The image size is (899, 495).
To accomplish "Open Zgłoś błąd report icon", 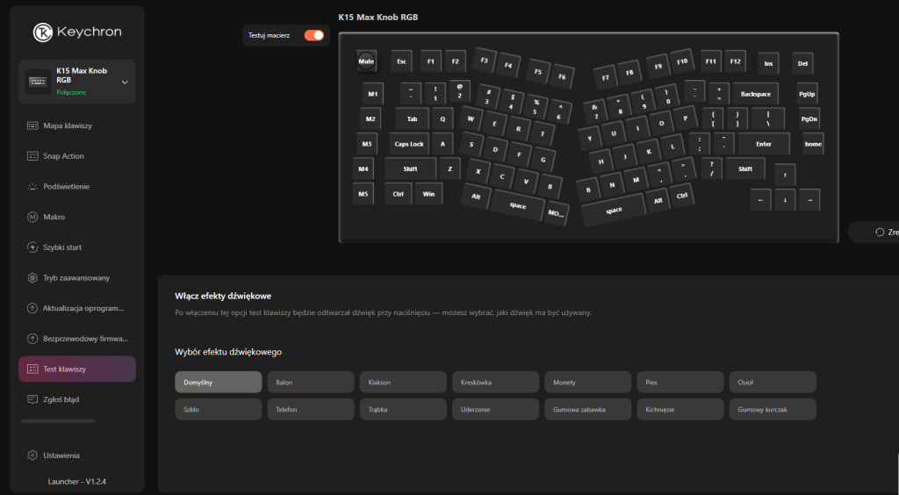I will tap(32, 399).
